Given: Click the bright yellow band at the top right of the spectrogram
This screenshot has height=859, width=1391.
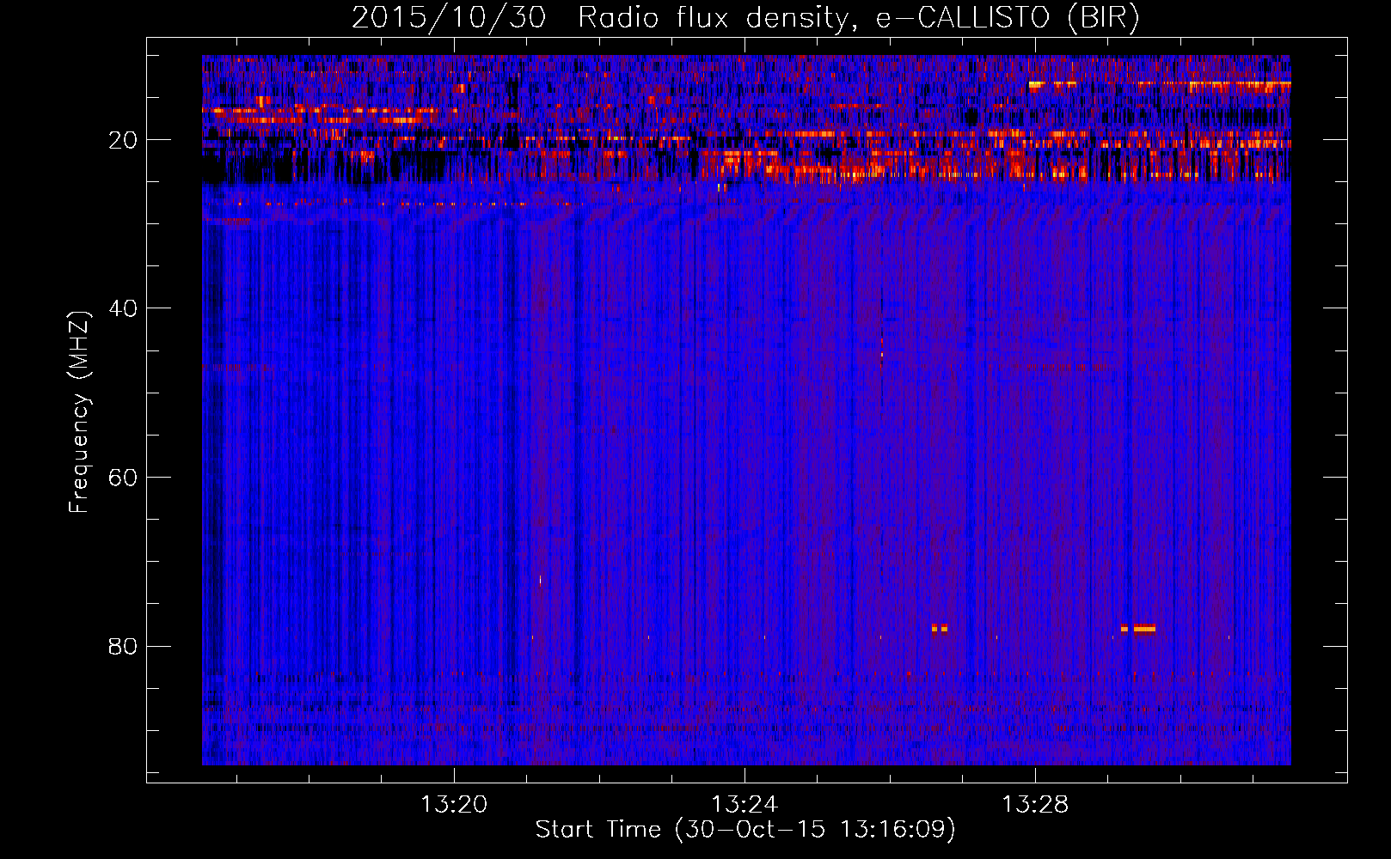Looking at the screenshot, I should (1160, 85).
